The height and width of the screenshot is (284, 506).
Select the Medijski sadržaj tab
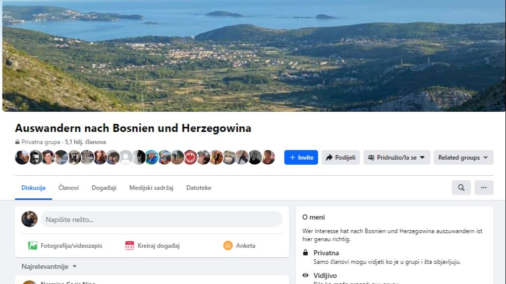click(x=151, y=188)
